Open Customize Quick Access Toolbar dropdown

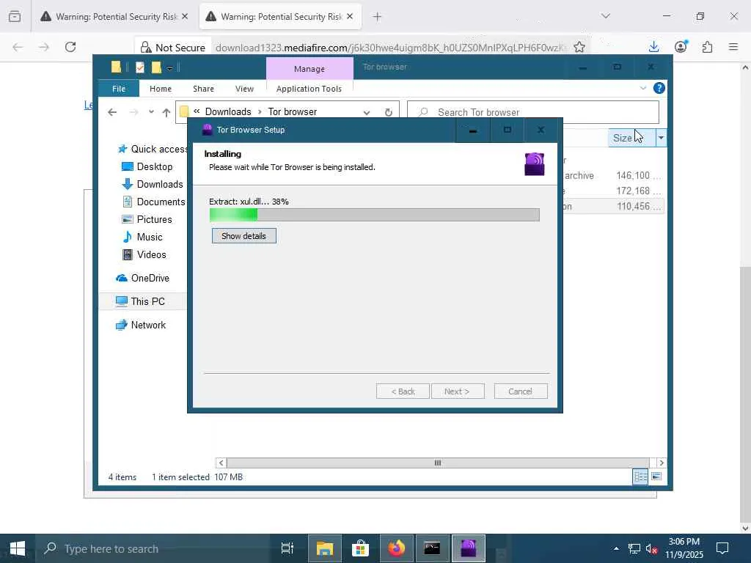pyautogui.click(x=169, y=68)
